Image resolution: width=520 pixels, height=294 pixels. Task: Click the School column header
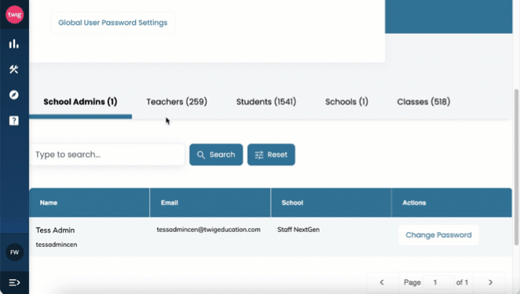331,202
